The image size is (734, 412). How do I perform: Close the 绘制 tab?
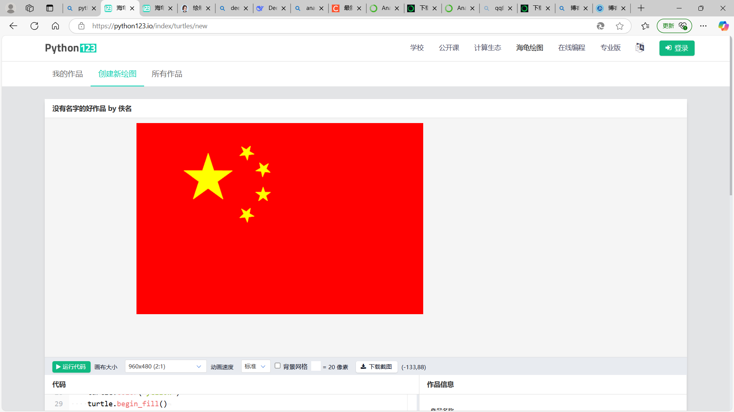208,8
